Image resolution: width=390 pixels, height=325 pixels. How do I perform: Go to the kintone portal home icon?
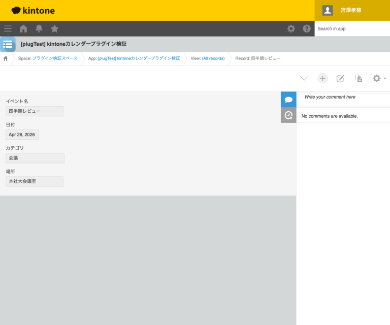pyautogui.click(x=23, y=28)
